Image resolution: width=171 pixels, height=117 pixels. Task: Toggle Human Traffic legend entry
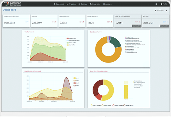click(71, 43)
